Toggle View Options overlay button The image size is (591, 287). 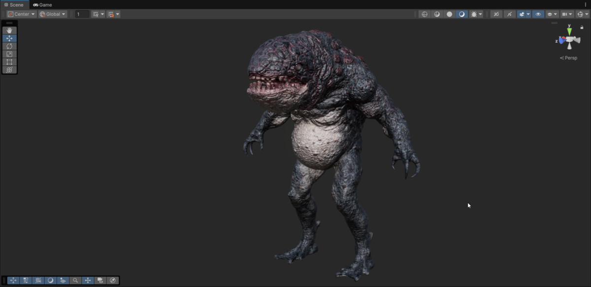coord(63,281)
